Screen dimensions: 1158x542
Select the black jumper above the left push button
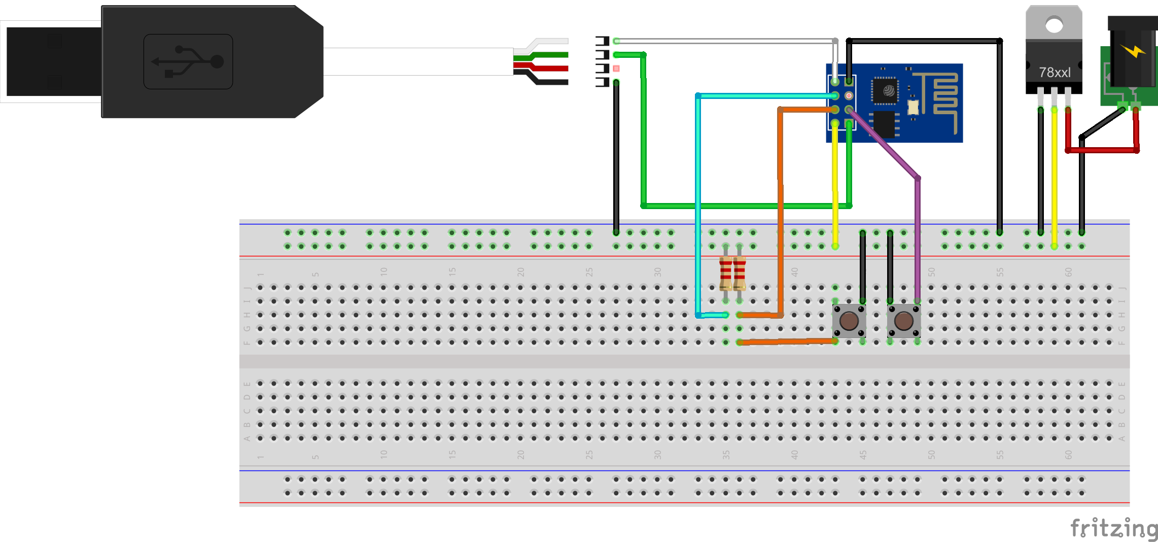click(x=863, y=267)
